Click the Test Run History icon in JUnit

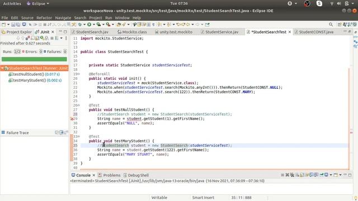56,38
